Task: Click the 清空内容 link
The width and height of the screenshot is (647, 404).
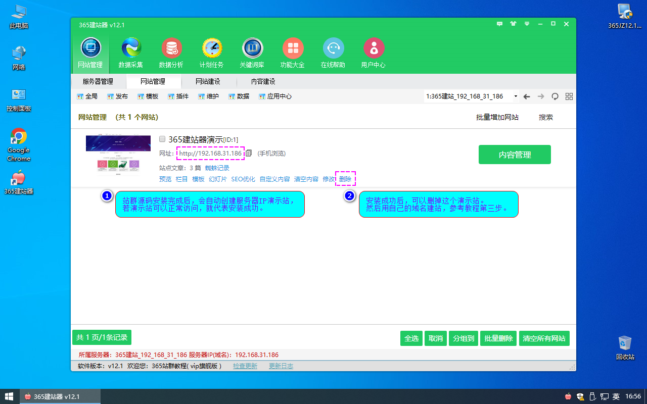Action: click(x=306, y=179)
